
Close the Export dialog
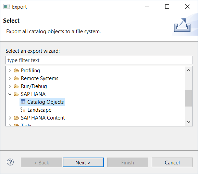pyautogui.click(x=187, y=7)
